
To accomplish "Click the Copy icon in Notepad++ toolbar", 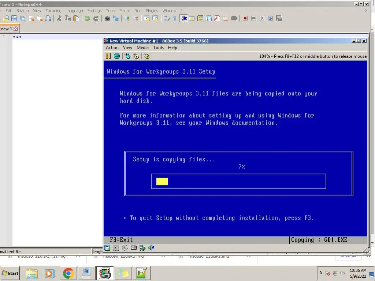I will pyautogui.click(x=68, y=18).
